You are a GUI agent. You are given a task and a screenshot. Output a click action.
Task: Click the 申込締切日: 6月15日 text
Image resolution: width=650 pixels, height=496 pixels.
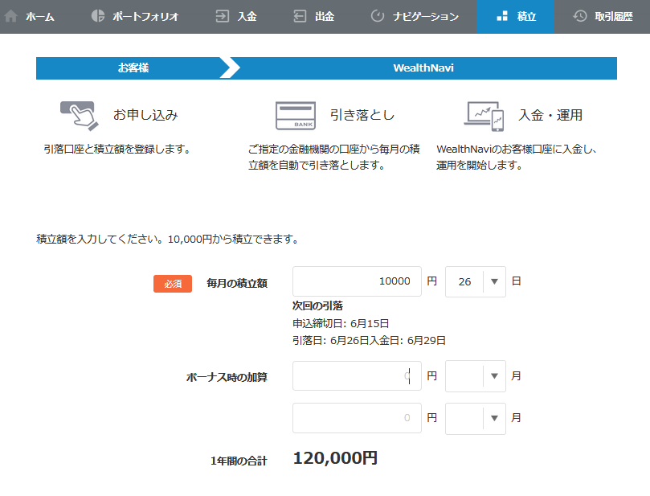pyautogui.click(x=341, y=323)
